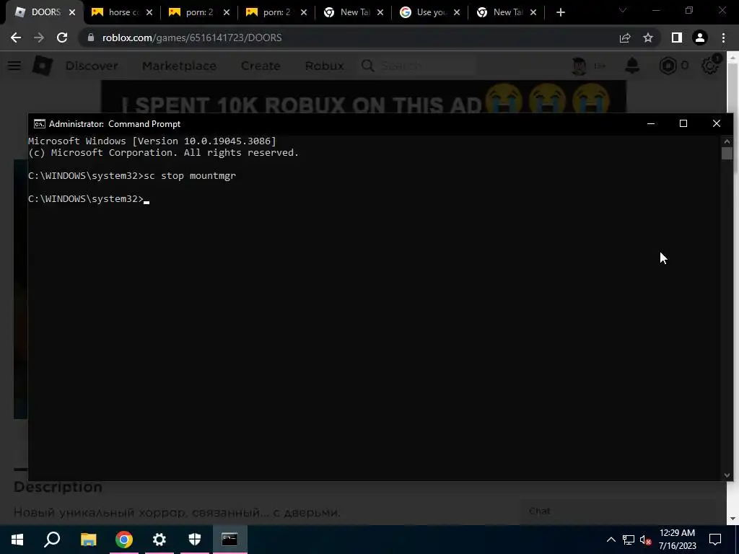Image resolution: width=739 pixels, height=554 pixels.
Task: Click Chrome icon in taskbar
Action: 124,540
